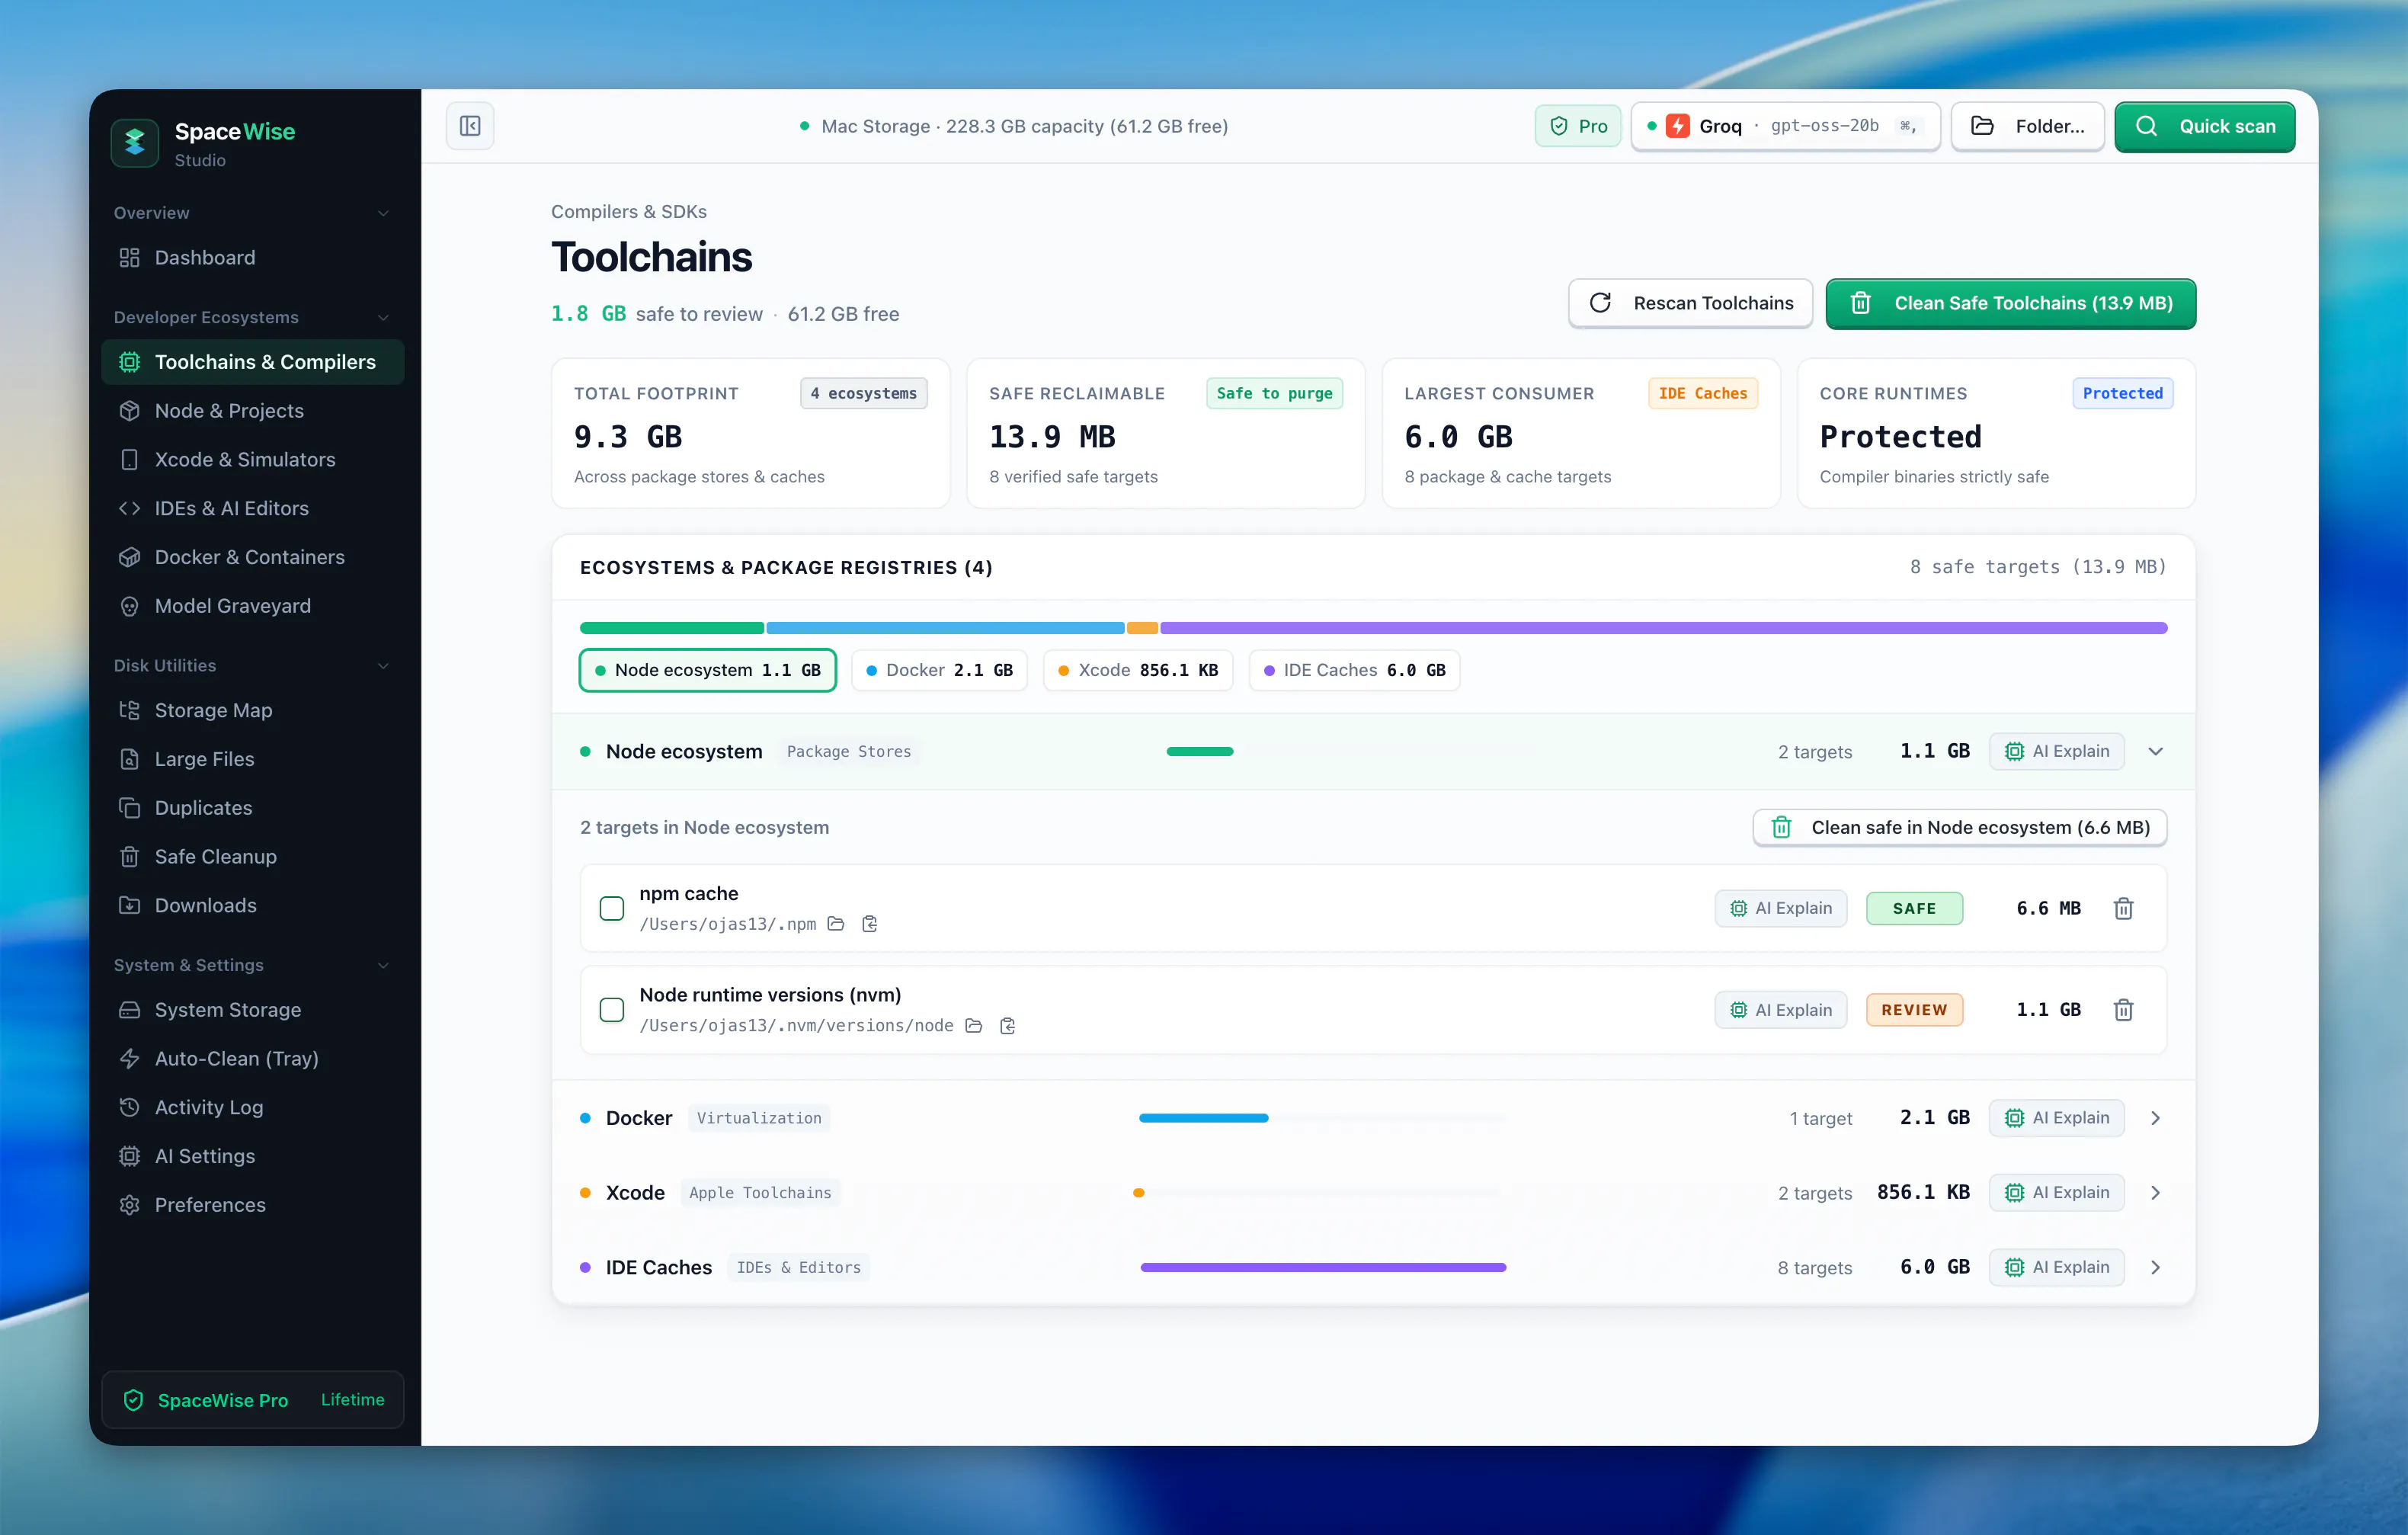
Task: Open Model Graveyard from the sidebar
Action: point(252,606)
